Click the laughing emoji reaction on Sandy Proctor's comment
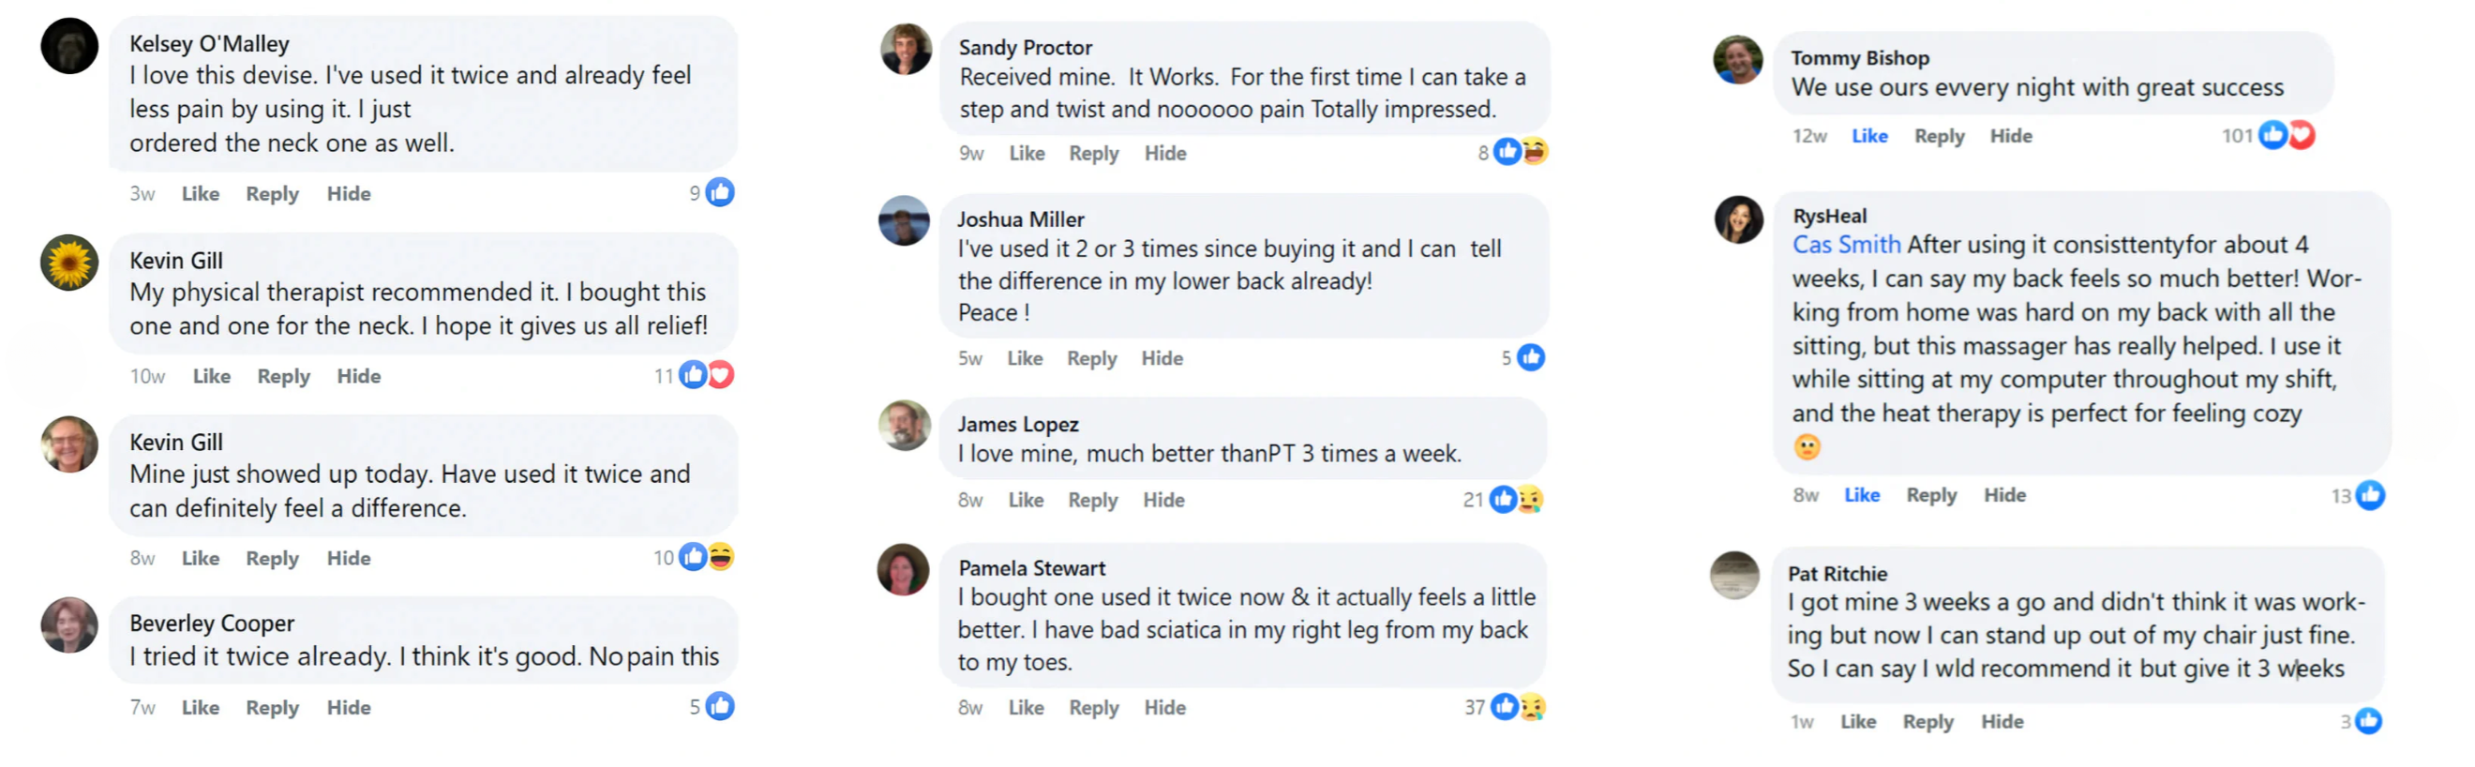 (1535, 152)
